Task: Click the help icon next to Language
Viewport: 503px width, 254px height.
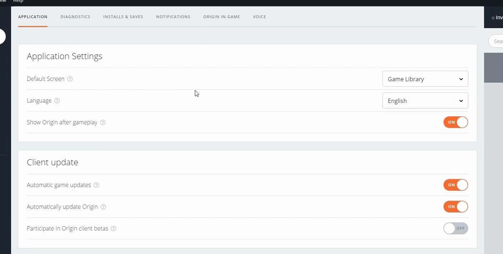Action: (x=57, y=101)
